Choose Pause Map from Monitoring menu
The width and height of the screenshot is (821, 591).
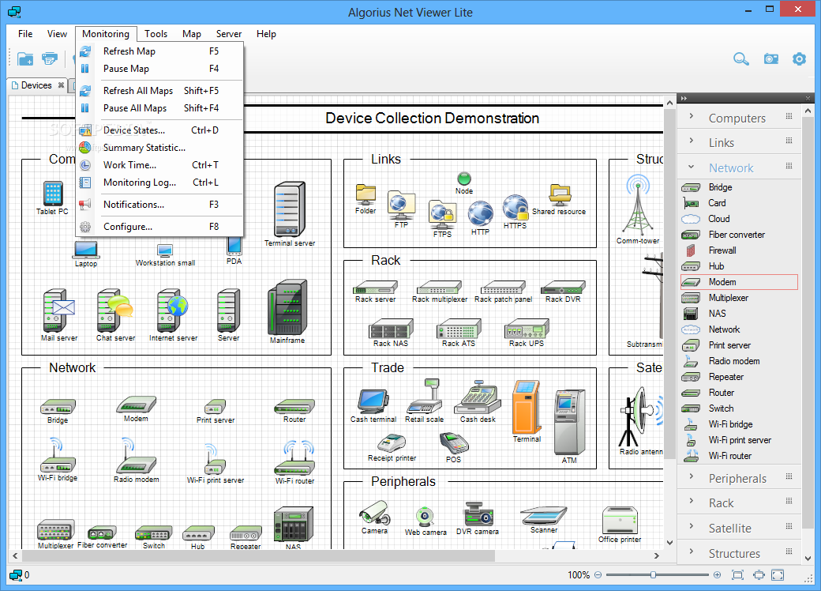coord(126,69)
